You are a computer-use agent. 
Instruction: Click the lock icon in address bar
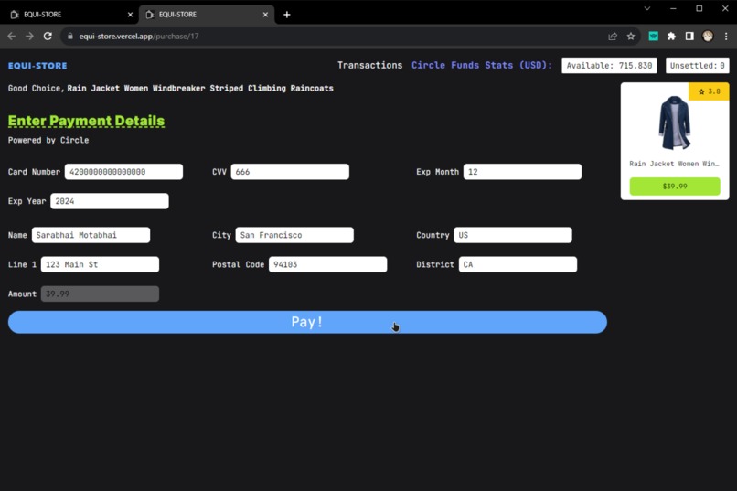[70, 37]
